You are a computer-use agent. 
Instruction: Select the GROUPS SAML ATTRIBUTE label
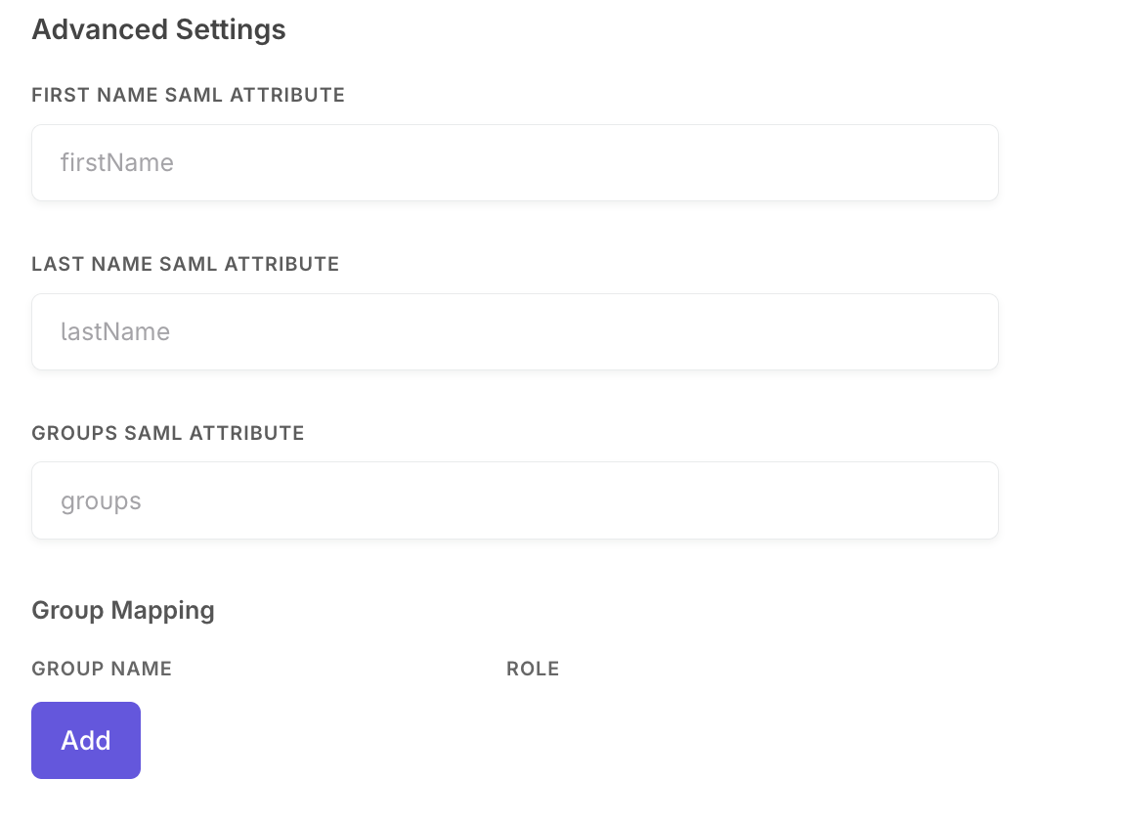167,432
